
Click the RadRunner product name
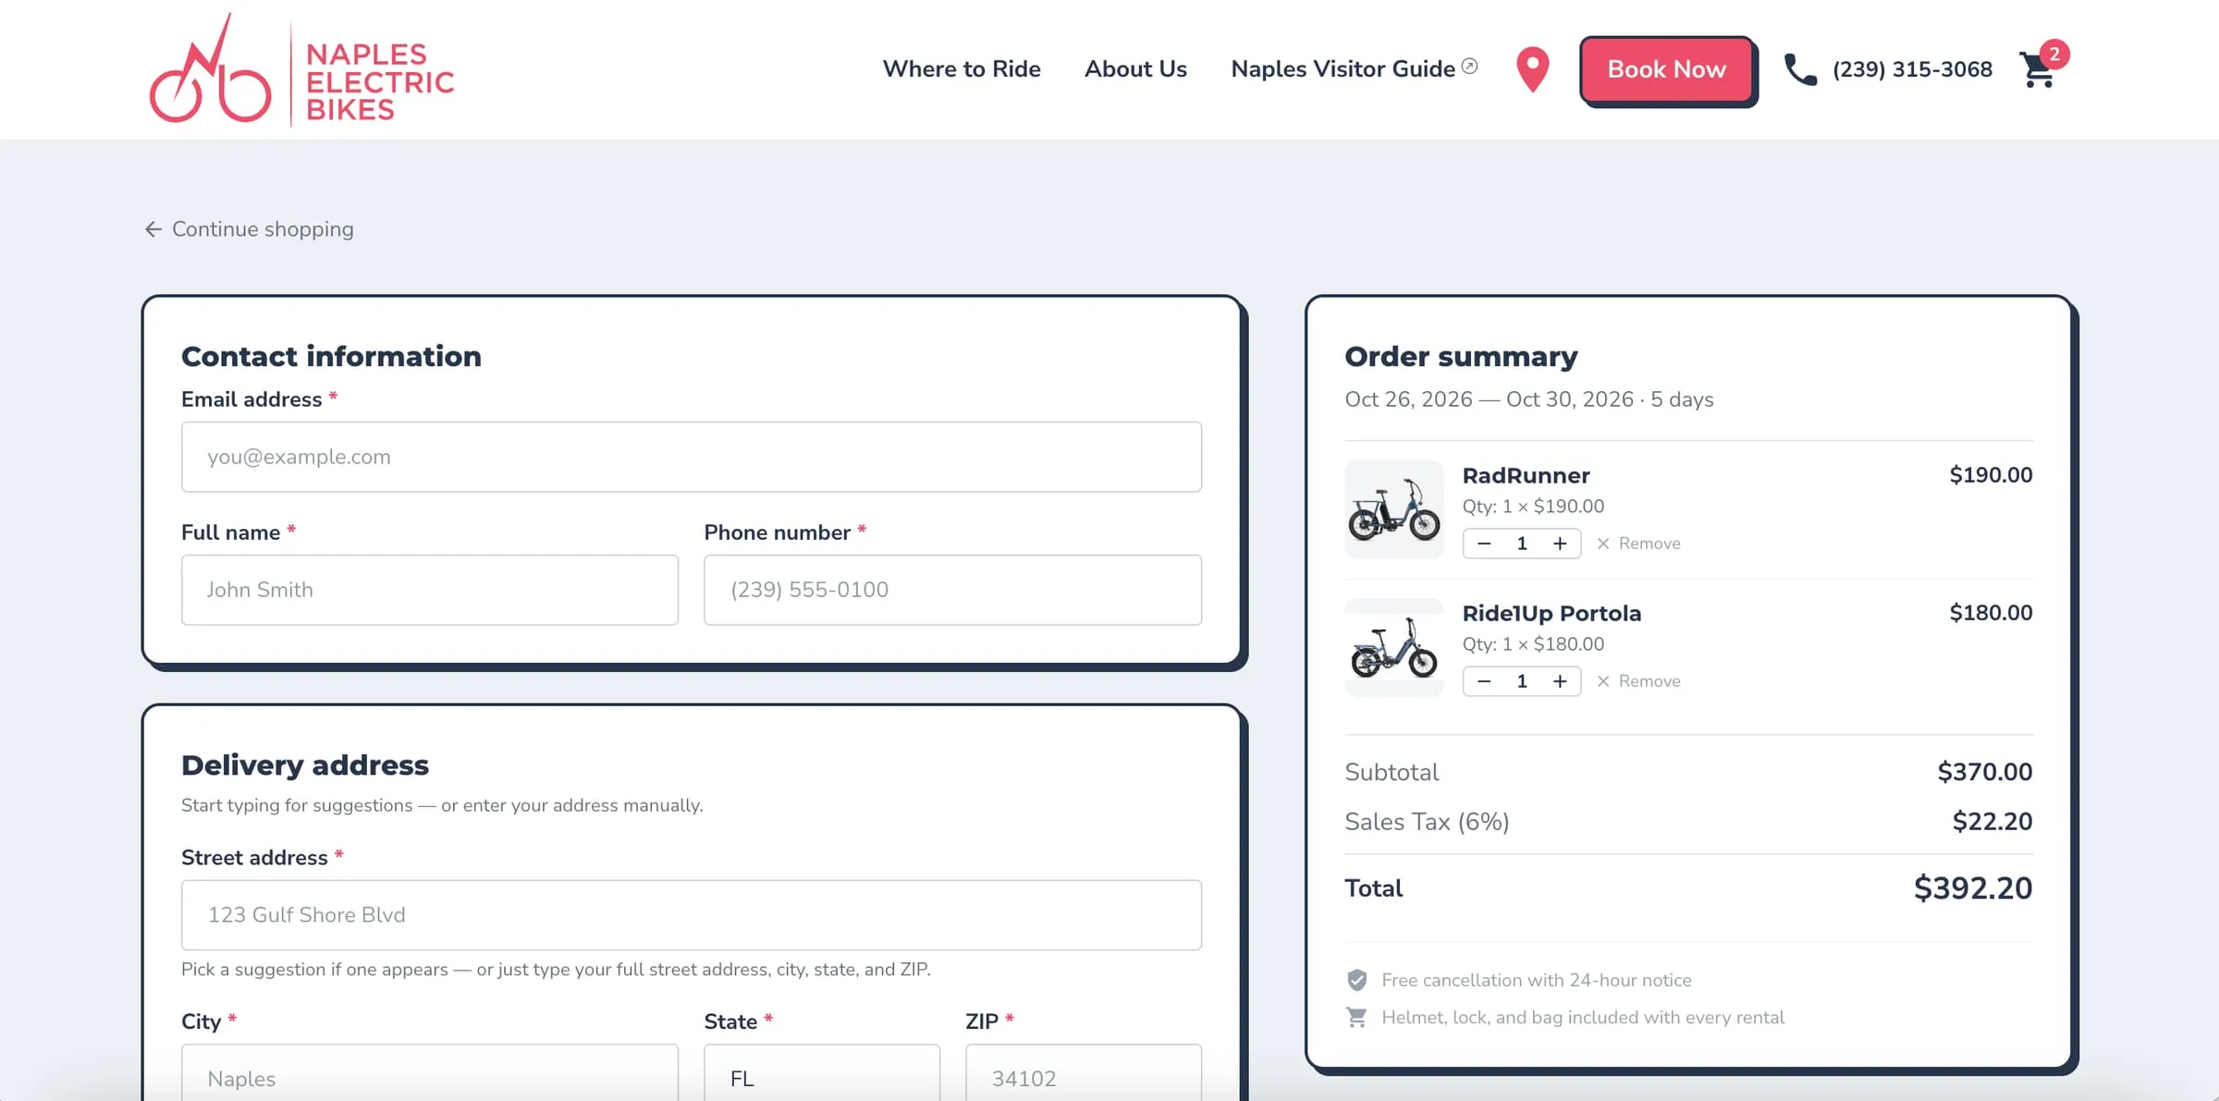pyautogui.click(x=1526, y=475)
